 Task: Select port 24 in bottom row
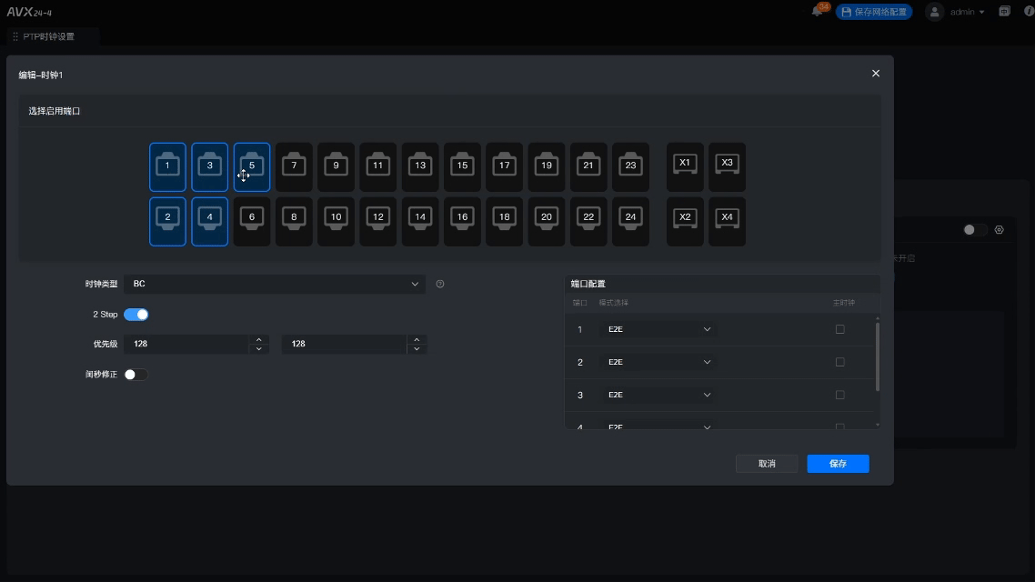[630, 221]
